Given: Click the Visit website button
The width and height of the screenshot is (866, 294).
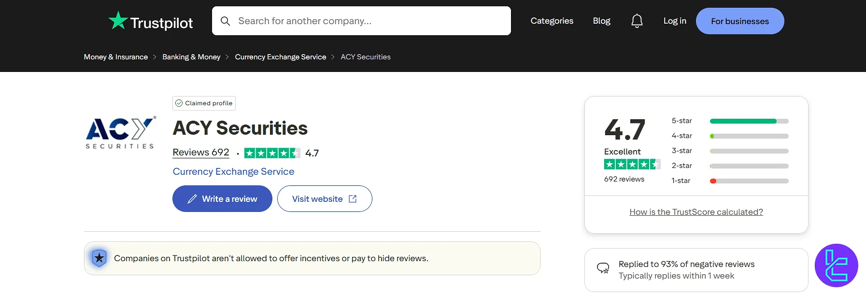Looking at the screenshot, I should tap(325, 199).
